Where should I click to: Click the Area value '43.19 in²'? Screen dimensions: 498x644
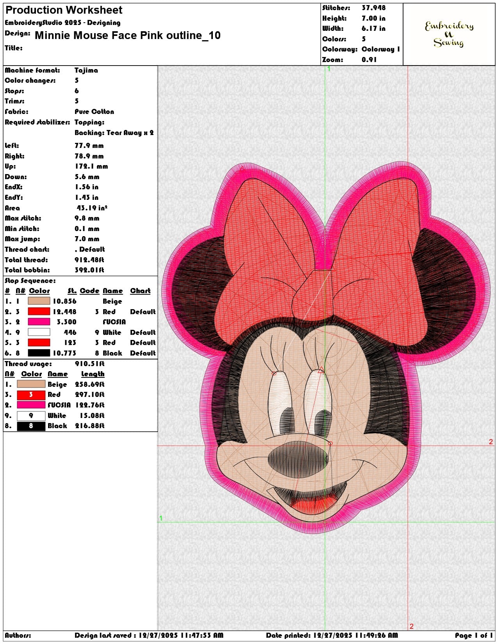(x=92, y=208)
